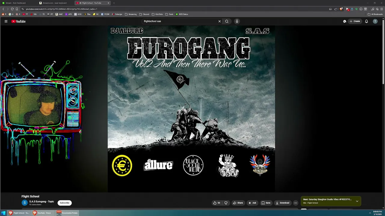Start voice search with microphone icon

pos(237,21)
